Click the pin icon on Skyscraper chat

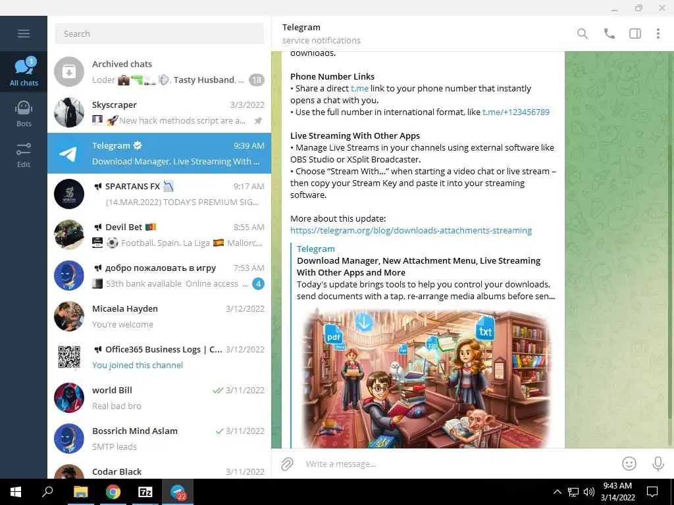tap(258, 121)
